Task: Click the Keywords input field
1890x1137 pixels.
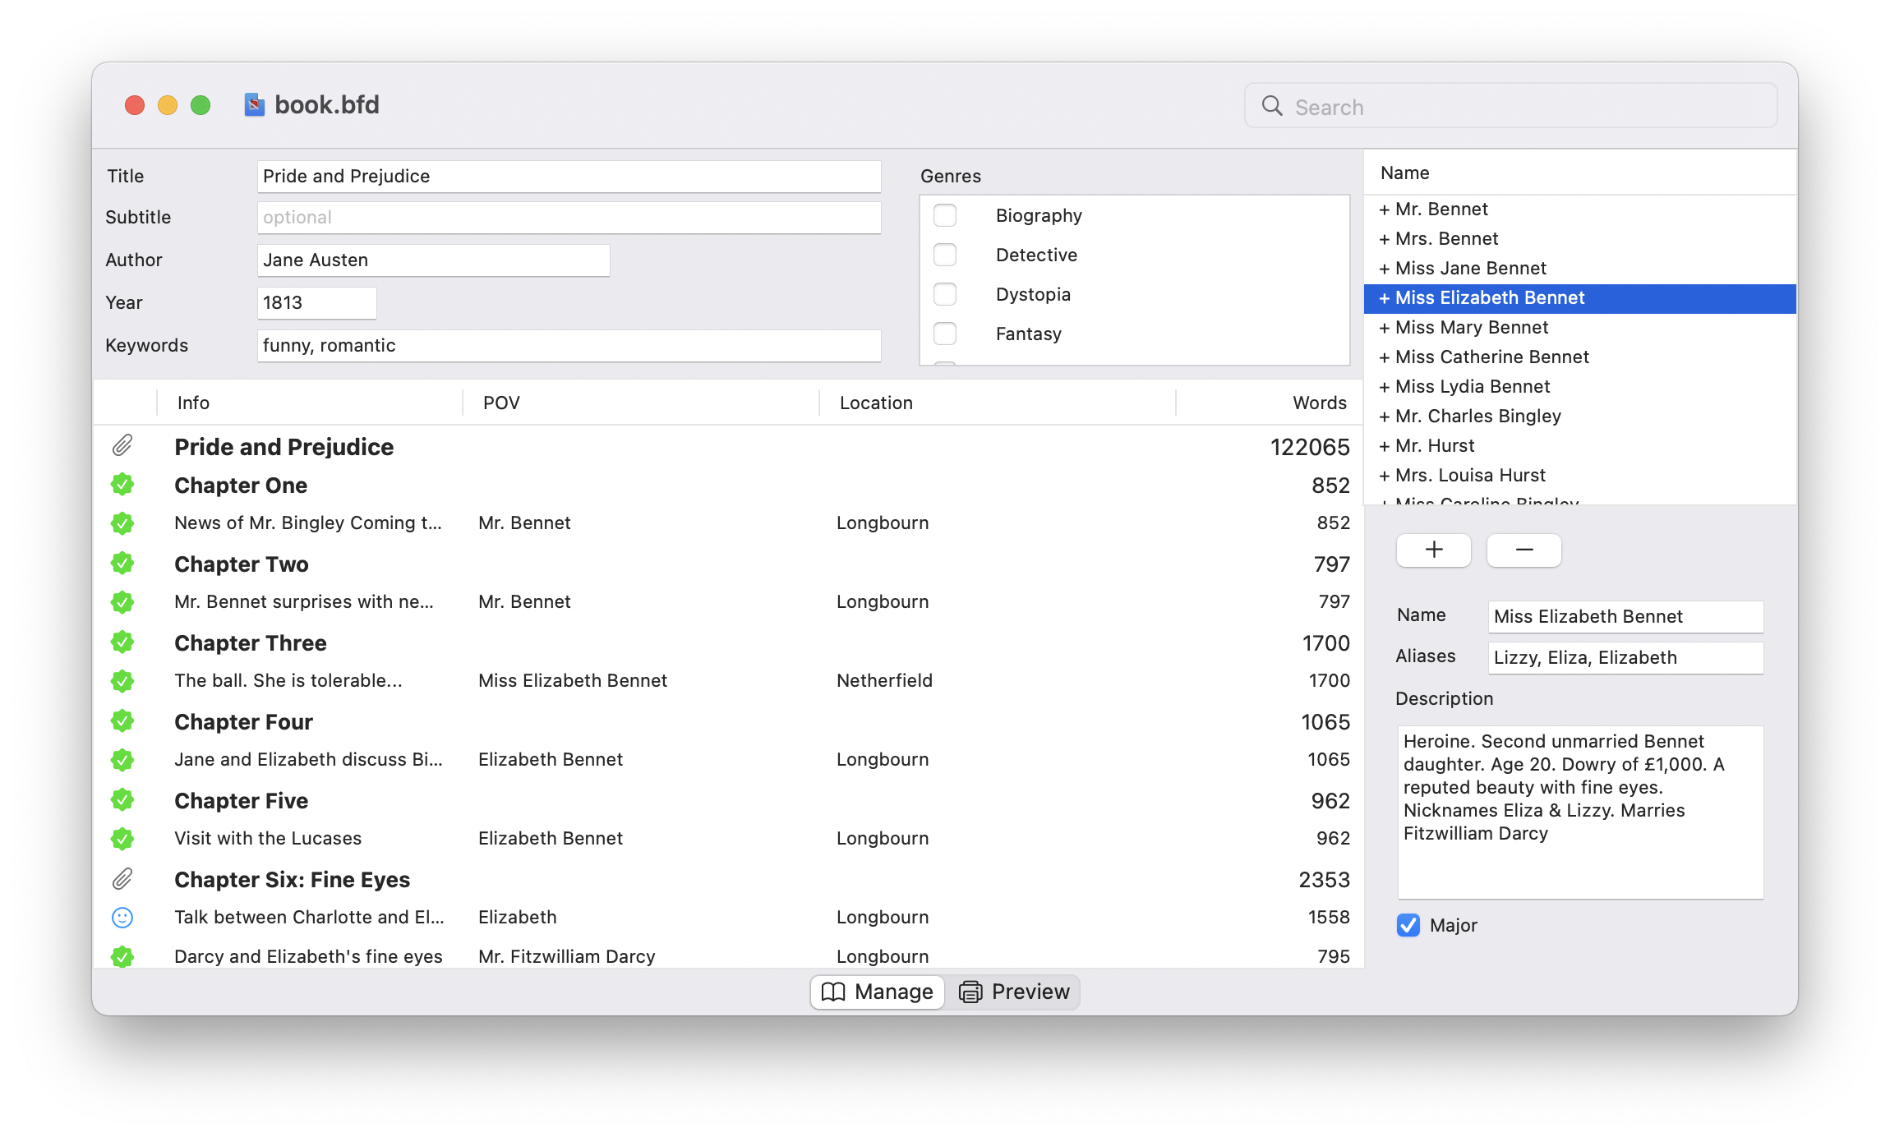Action: [569, 346]
